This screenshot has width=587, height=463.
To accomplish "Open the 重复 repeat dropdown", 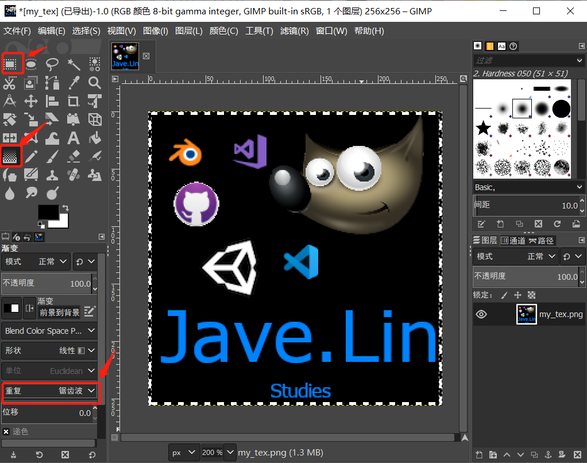I will (x=50, y=391).
